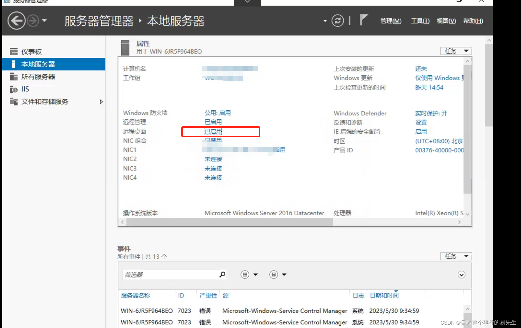Select 本地服务器 in the sidebar

click(54, 64)
